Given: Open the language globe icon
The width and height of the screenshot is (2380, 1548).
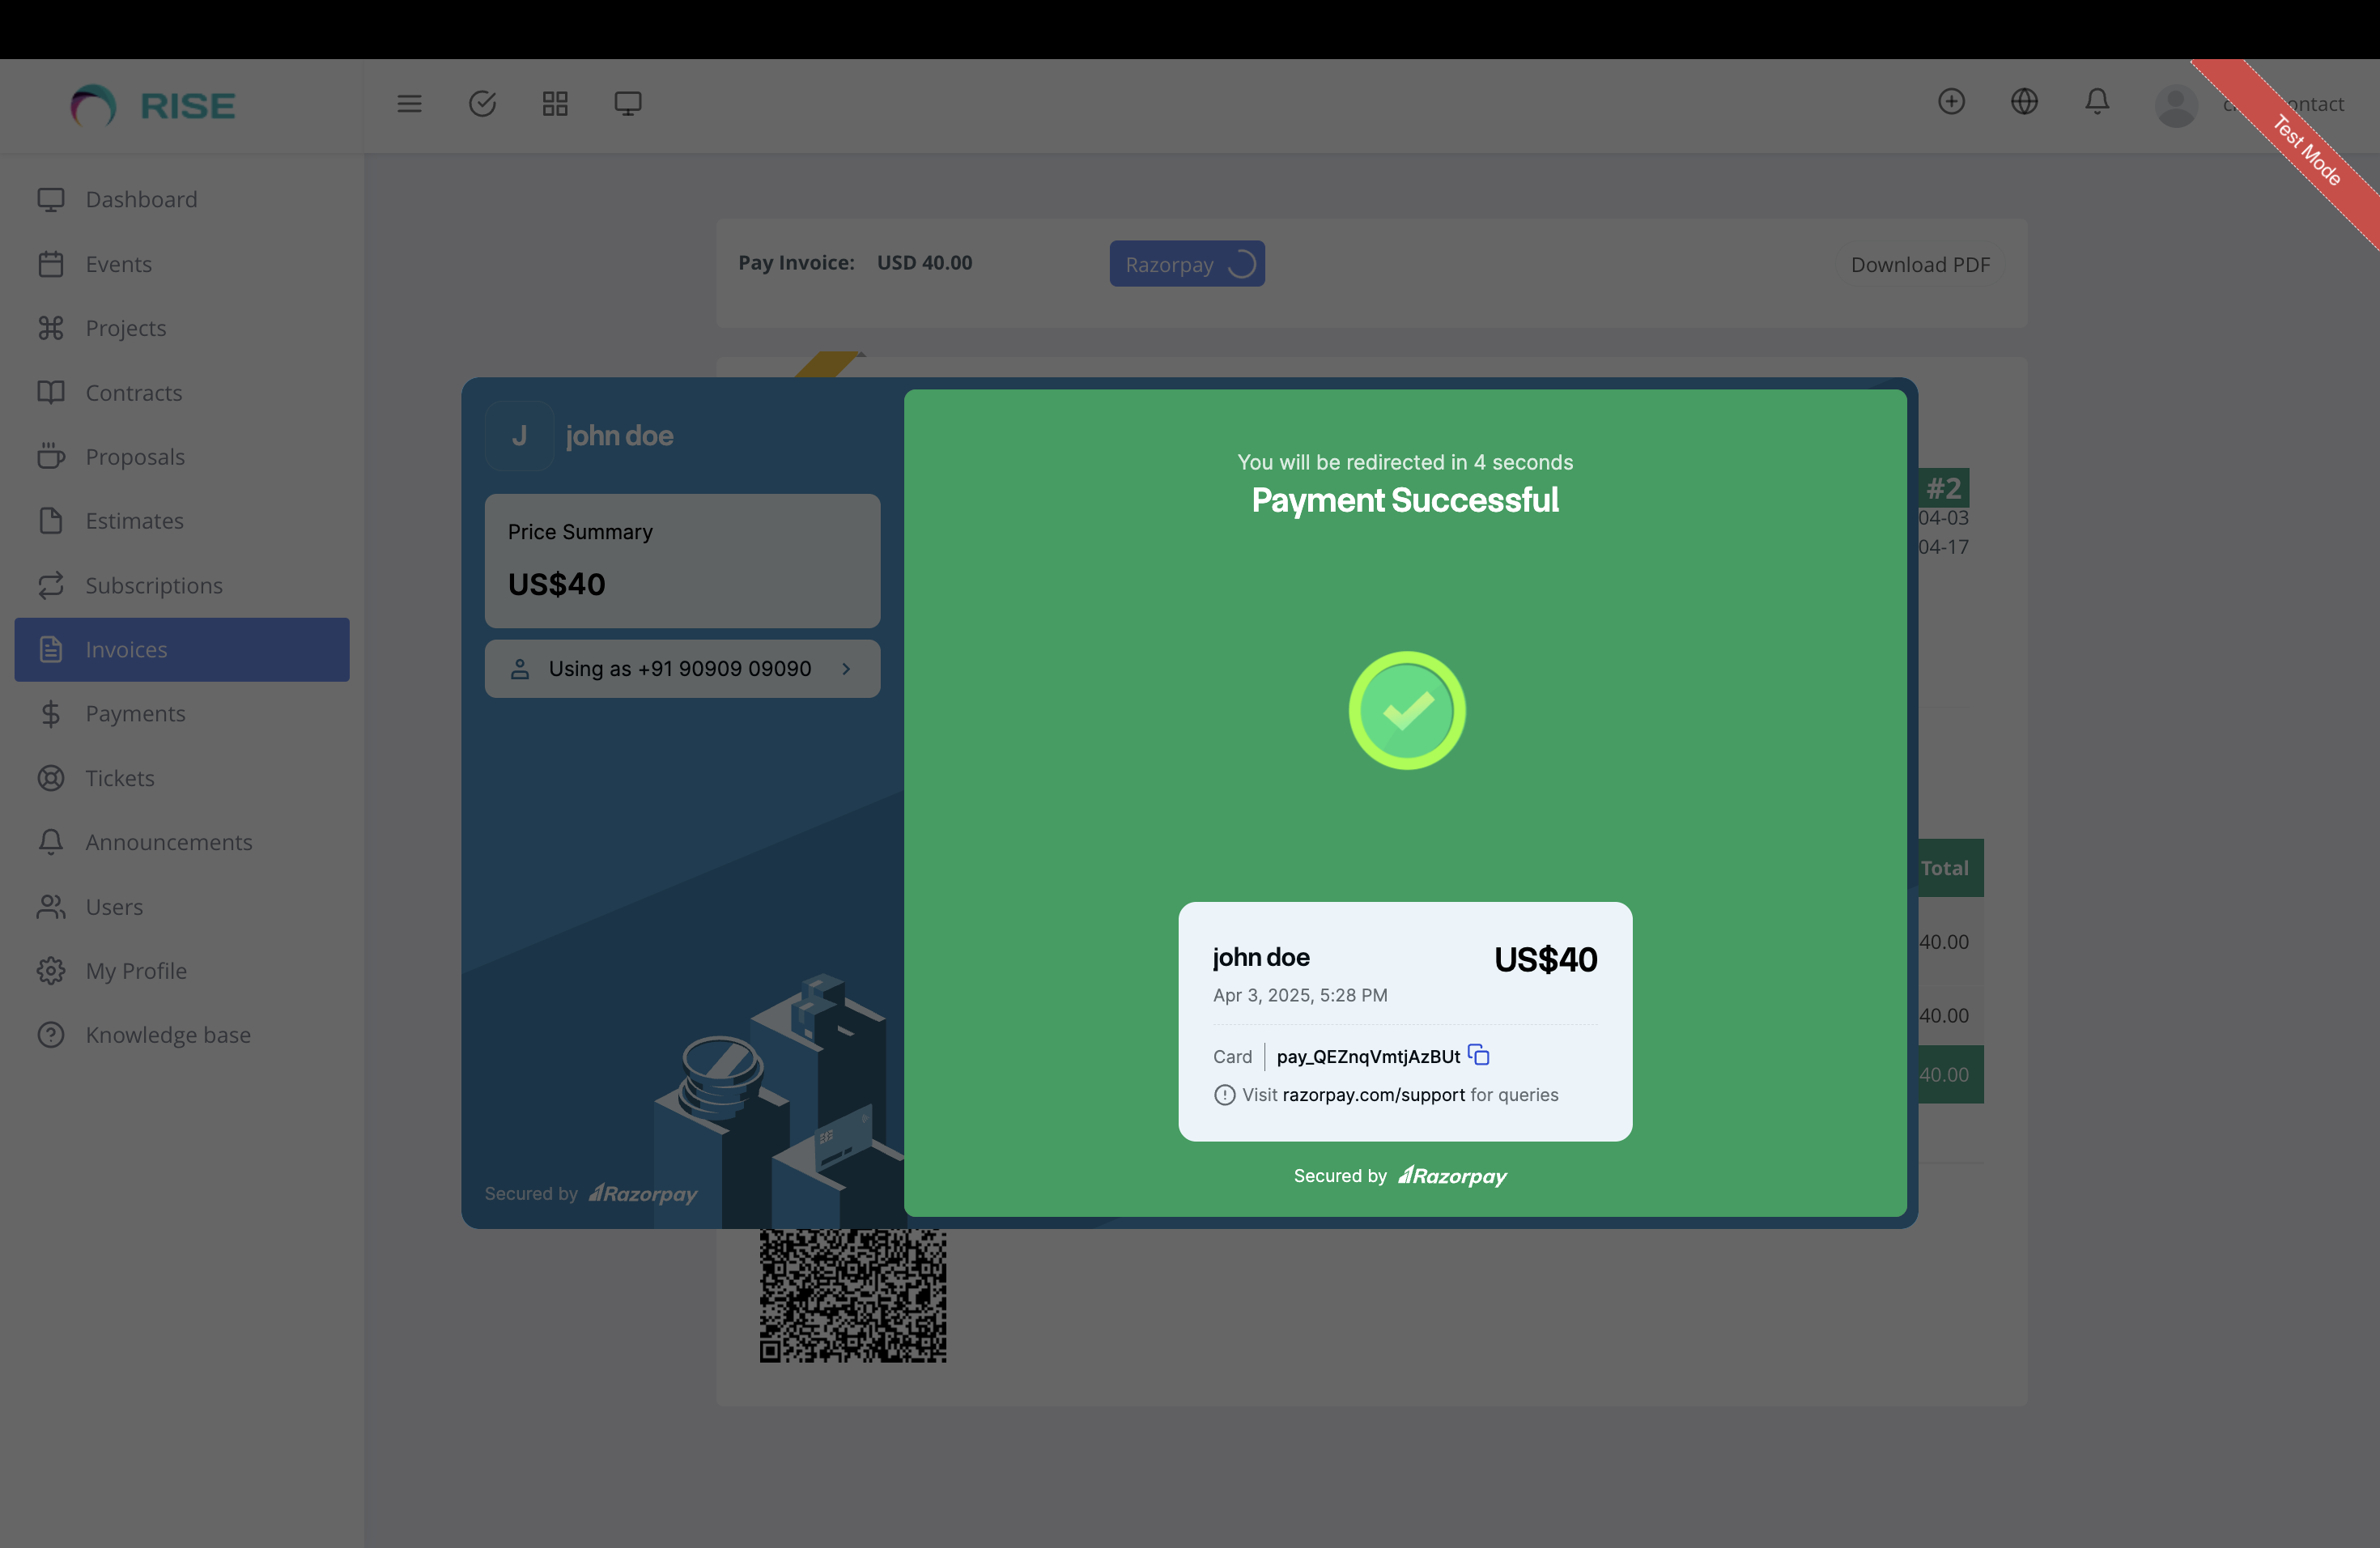Looking at the screenshot, I should pyautogui.click(x=2024, y=102).
